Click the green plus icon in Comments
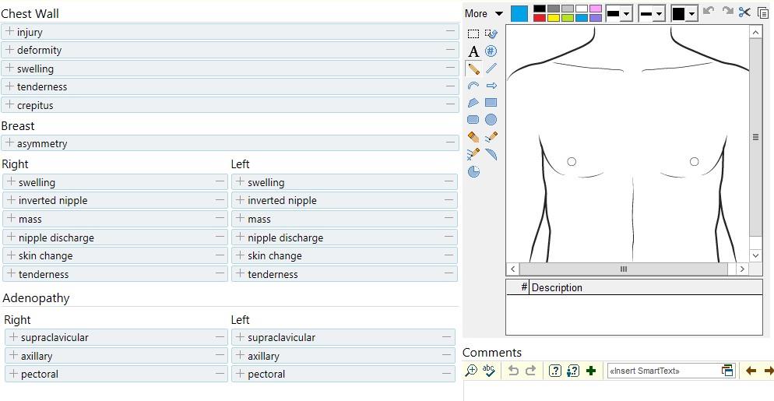 click(x=591, y=371)
